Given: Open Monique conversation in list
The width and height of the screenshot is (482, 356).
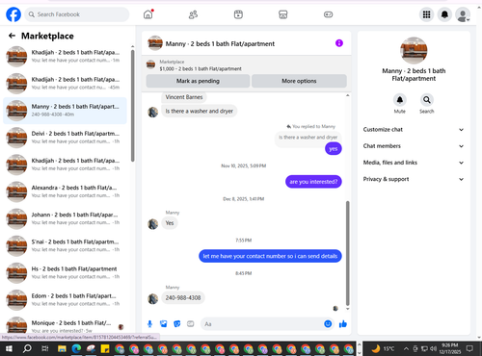Looking at the screenshot, I should pos(65,325).
